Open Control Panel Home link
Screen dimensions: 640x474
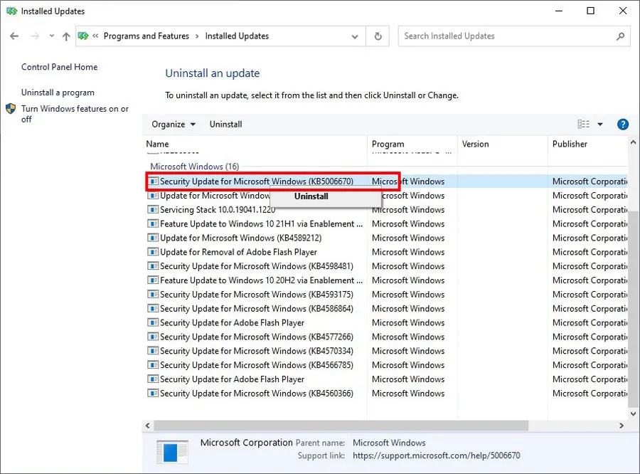click(60, 67)
